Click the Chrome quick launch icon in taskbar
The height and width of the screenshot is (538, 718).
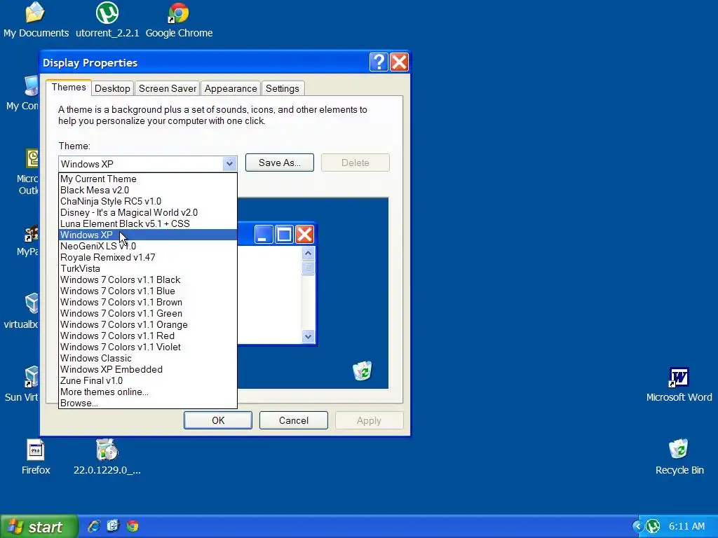tap(133, 526)
